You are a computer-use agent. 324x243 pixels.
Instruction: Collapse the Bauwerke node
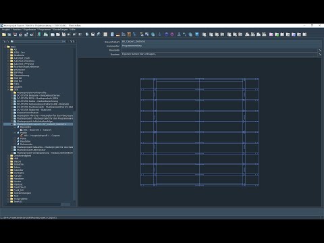pyautogui.click(x=15, y=127)
